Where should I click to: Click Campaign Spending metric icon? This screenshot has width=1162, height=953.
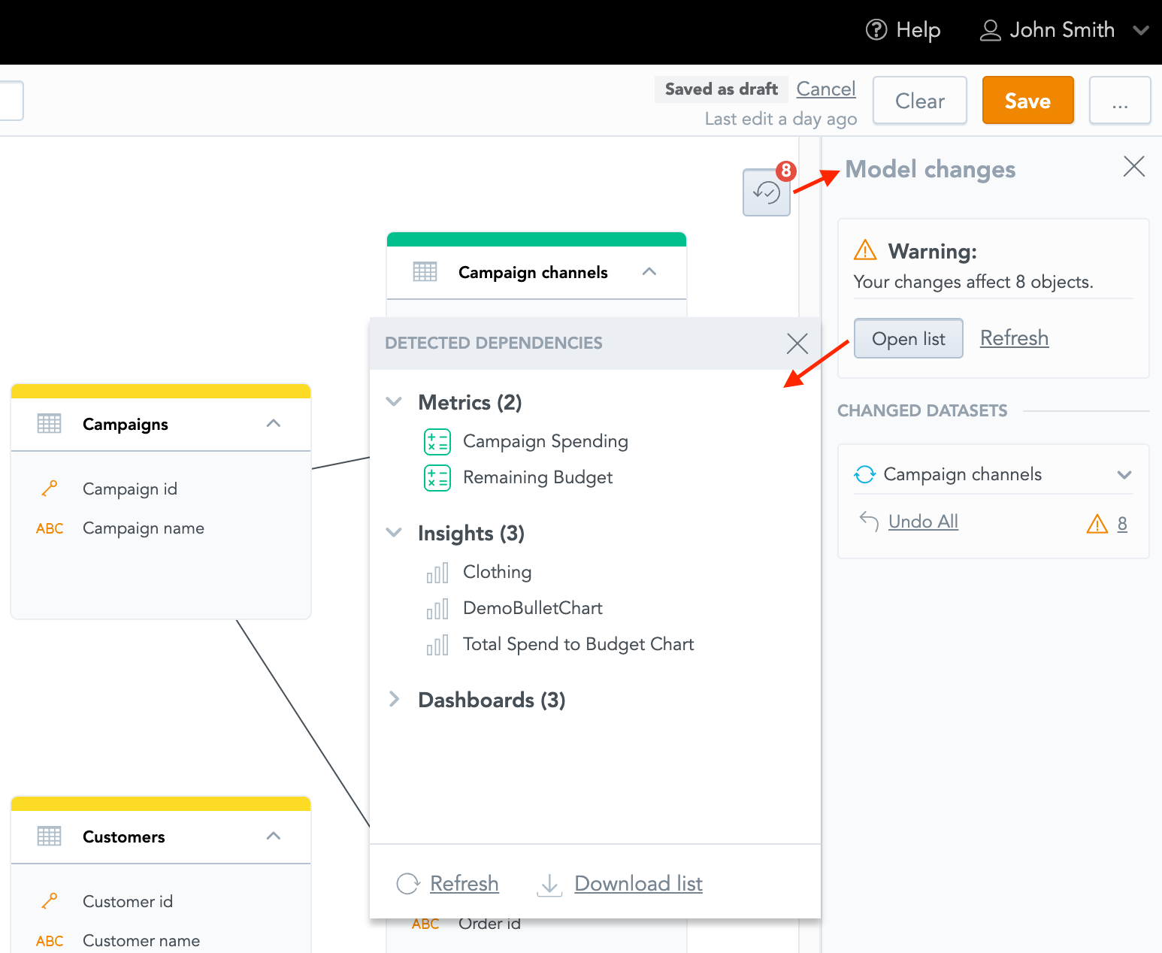(437, 441)
